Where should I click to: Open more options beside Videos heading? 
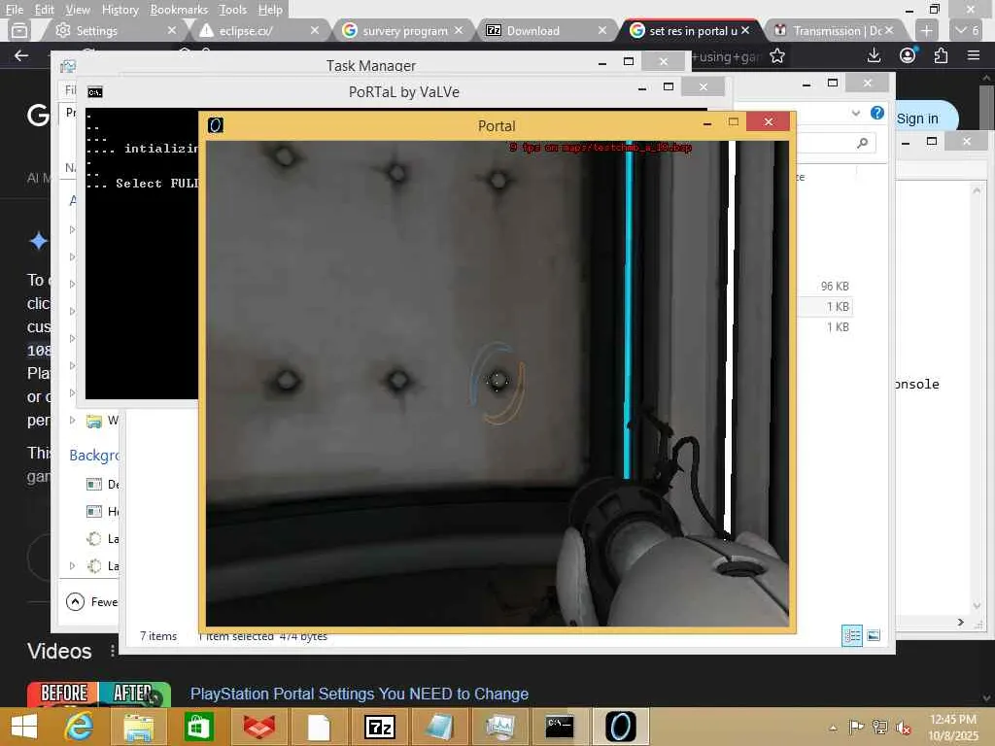click(x=113, y=651)
